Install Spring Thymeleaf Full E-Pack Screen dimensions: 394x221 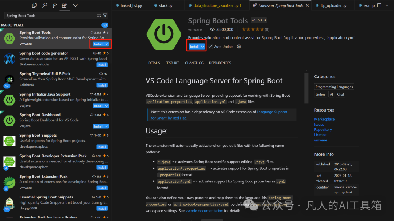click(102, 85)
